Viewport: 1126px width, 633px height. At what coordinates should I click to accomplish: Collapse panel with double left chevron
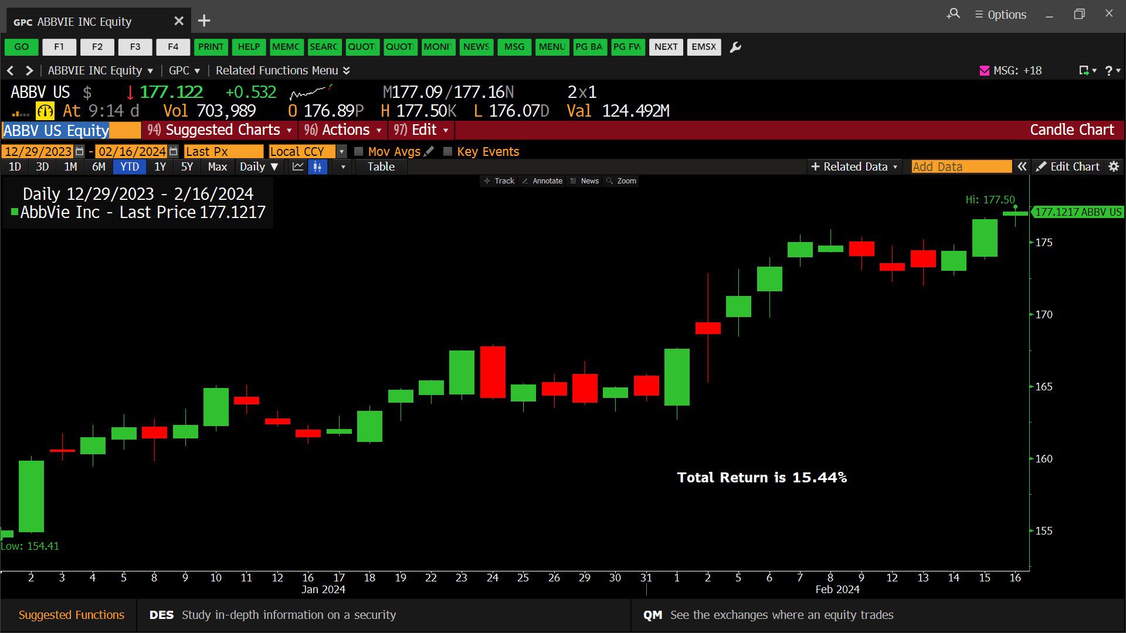click(x=1022, y=166)
